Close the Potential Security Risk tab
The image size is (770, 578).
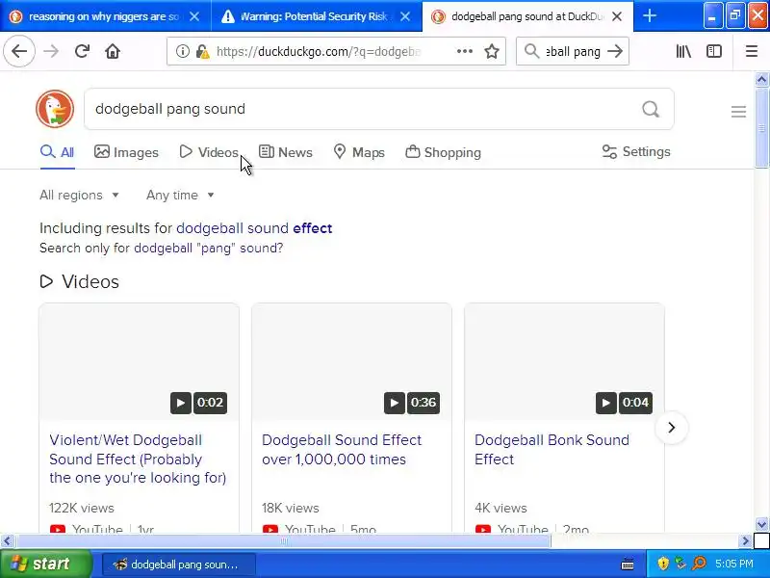click(405, 16)
